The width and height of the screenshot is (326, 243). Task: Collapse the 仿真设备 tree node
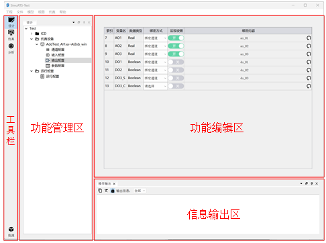[x=32, y=39]
